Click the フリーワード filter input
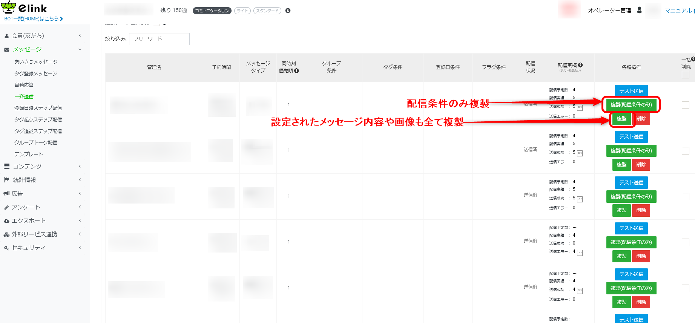This screenshot has height=323, width=695. pyautogui.click(x=159, y=39)
